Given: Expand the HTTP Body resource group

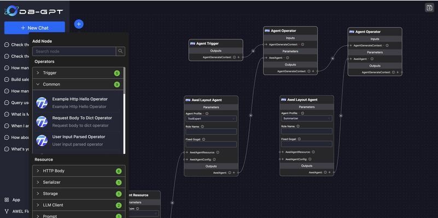Looking at the screenshot, I should pyautogui.click(x=79, y=171).
